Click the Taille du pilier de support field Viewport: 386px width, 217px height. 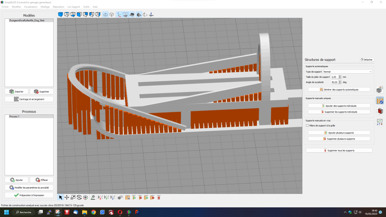point(335,77)
